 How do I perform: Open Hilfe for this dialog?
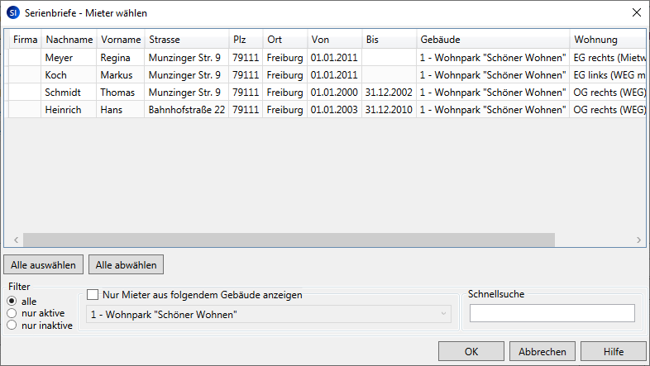coord(613,351)
